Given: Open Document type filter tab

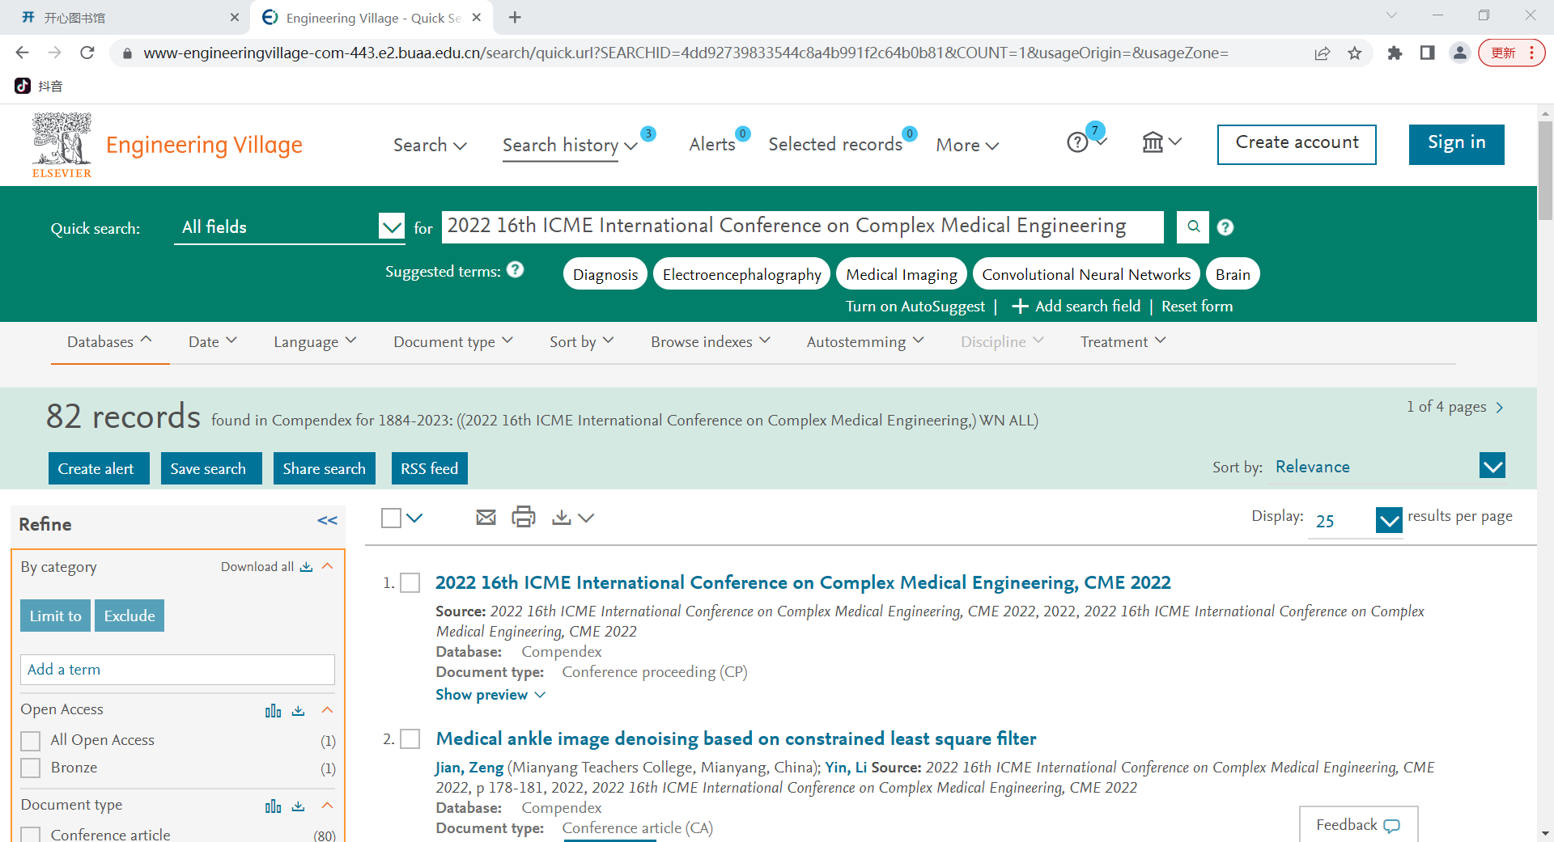Looking at the screenshot, I should [x=453, y=342].
